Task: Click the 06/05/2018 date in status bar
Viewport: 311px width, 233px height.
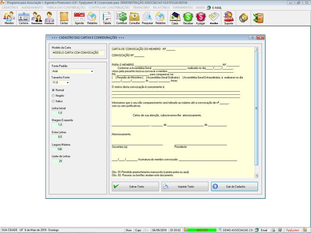Action: [x=159, y=230]
